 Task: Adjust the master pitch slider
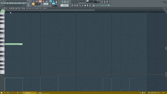30,3
